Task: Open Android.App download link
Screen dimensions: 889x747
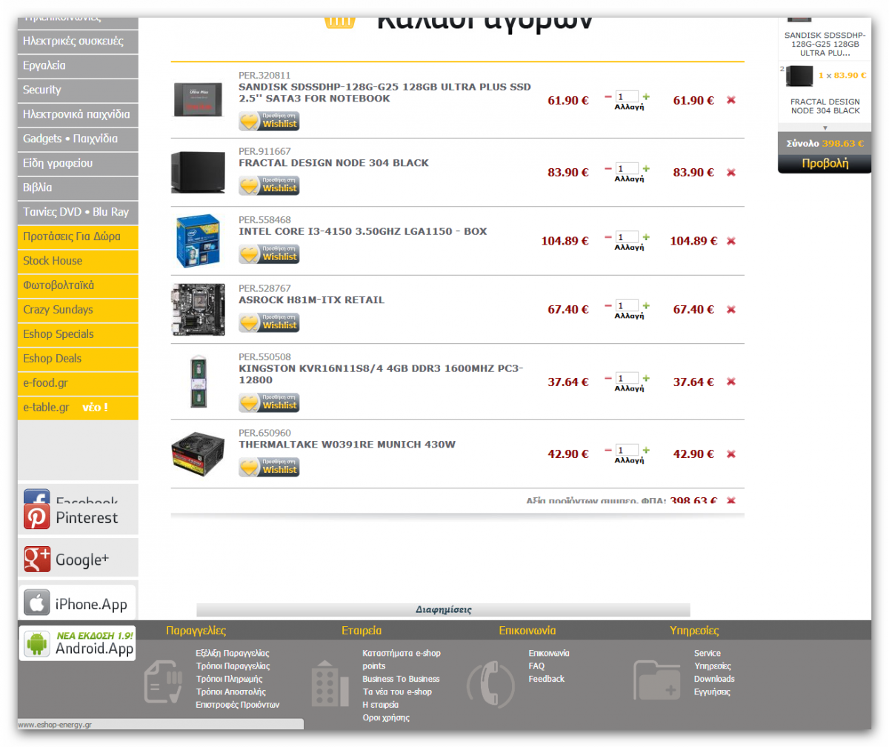Action: point(78,643)
